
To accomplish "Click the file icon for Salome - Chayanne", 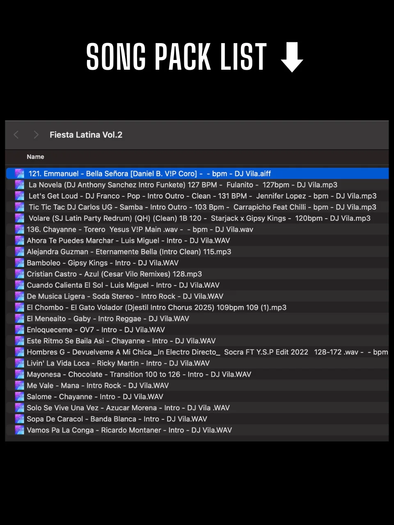I will point(19,396).
